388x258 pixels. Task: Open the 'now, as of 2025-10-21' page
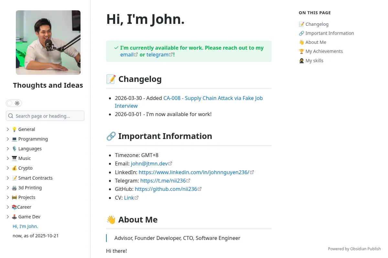(x=36, y=236)
